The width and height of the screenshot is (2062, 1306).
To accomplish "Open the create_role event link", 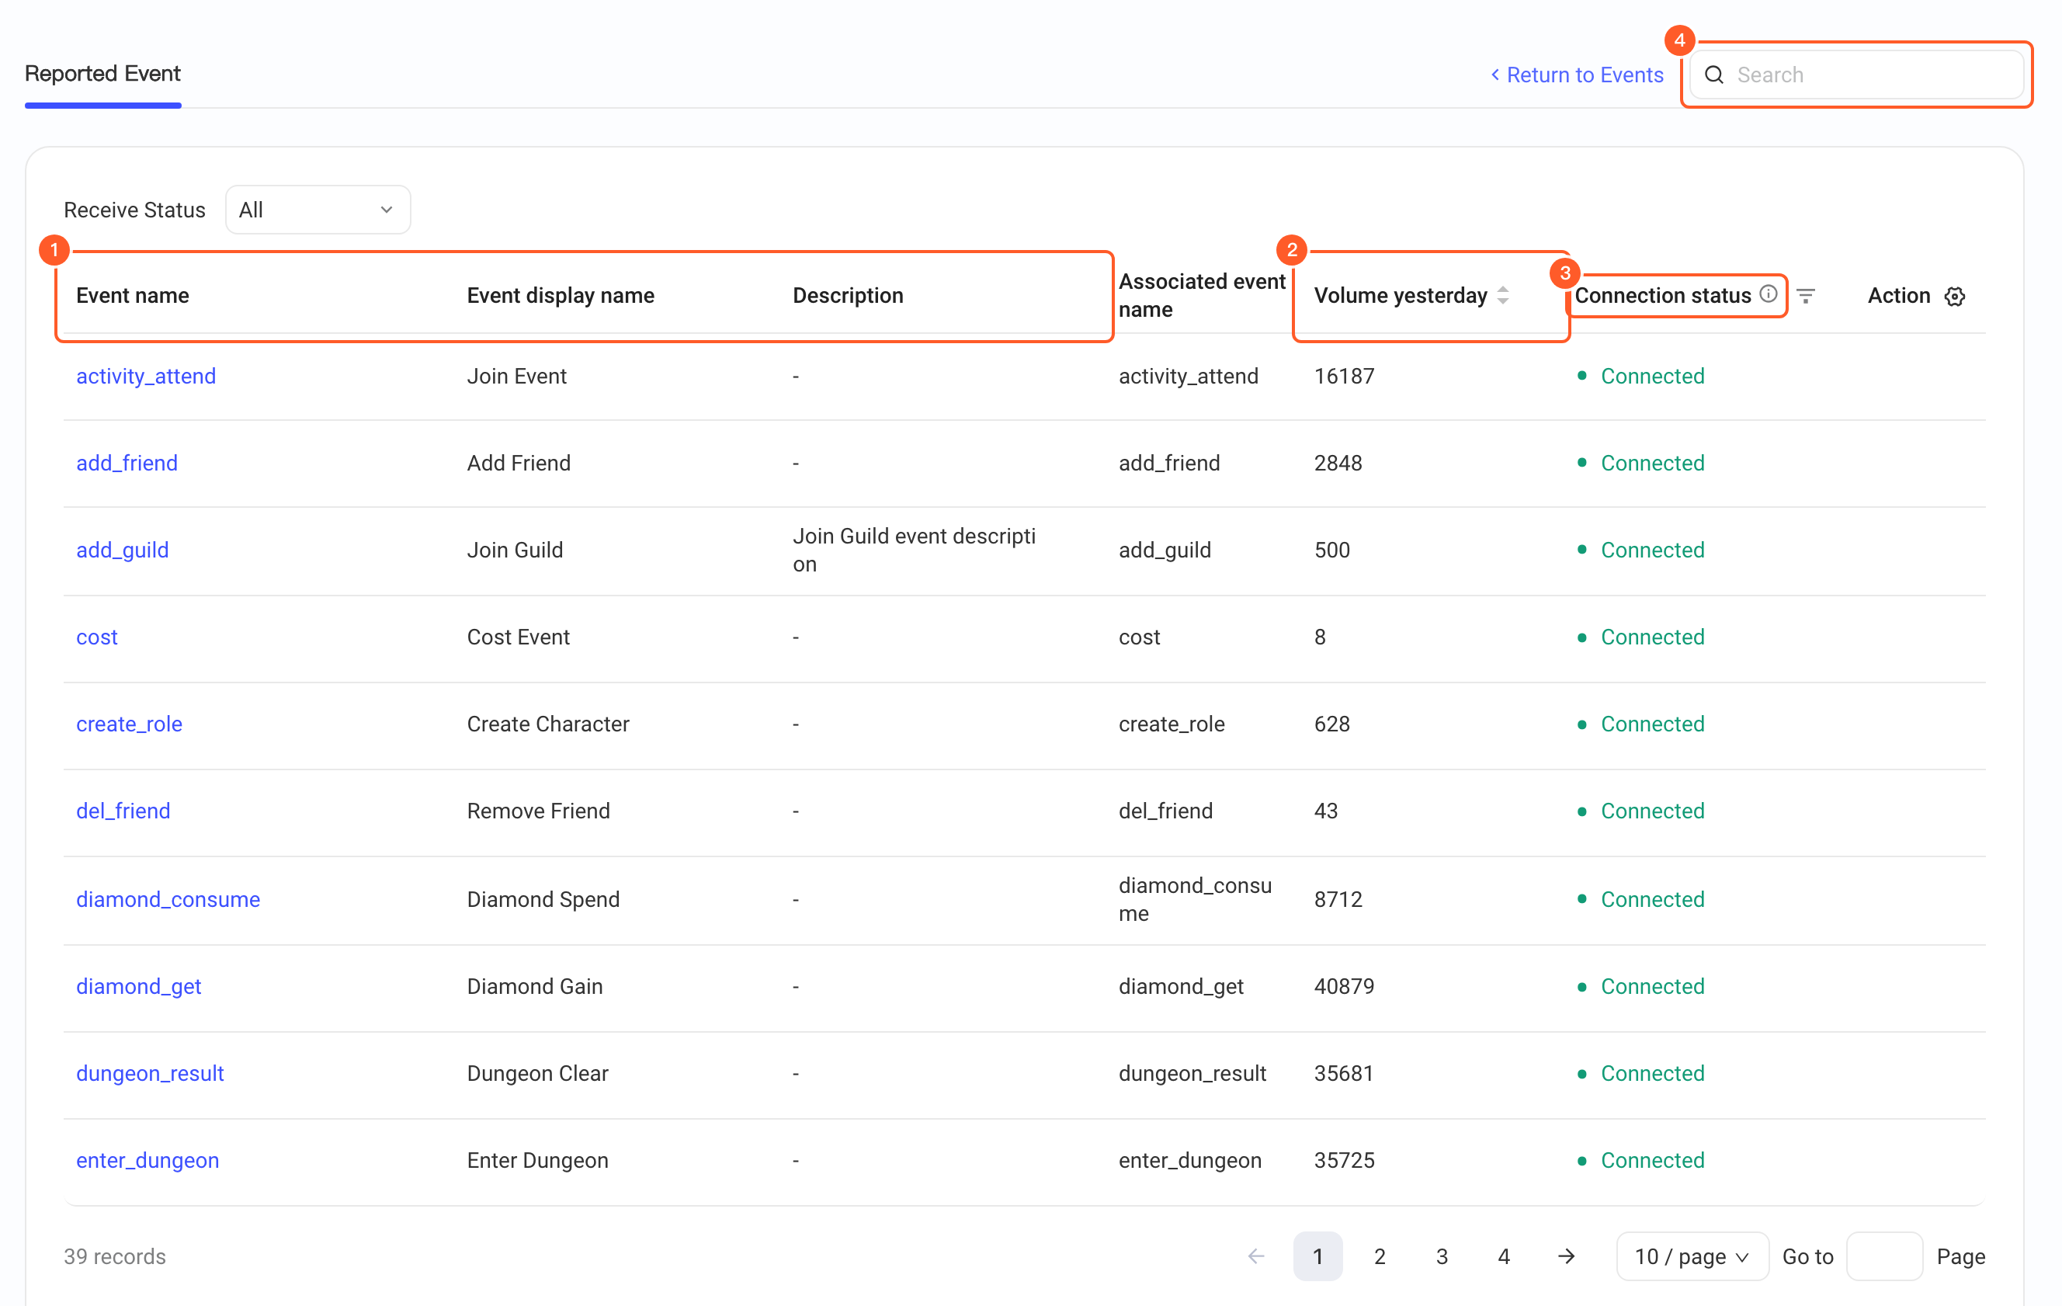I will 130,724.
